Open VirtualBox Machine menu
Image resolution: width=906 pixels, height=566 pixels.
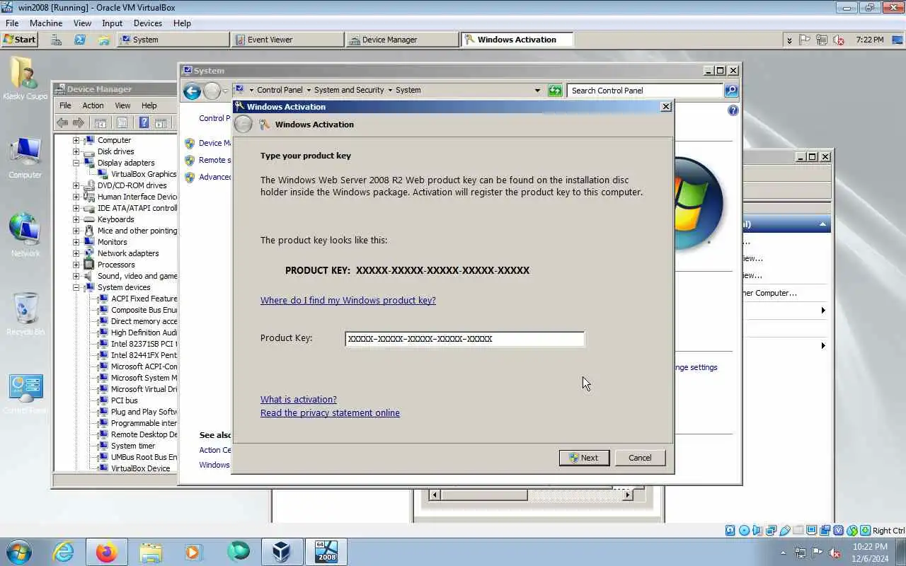point(46,23)
